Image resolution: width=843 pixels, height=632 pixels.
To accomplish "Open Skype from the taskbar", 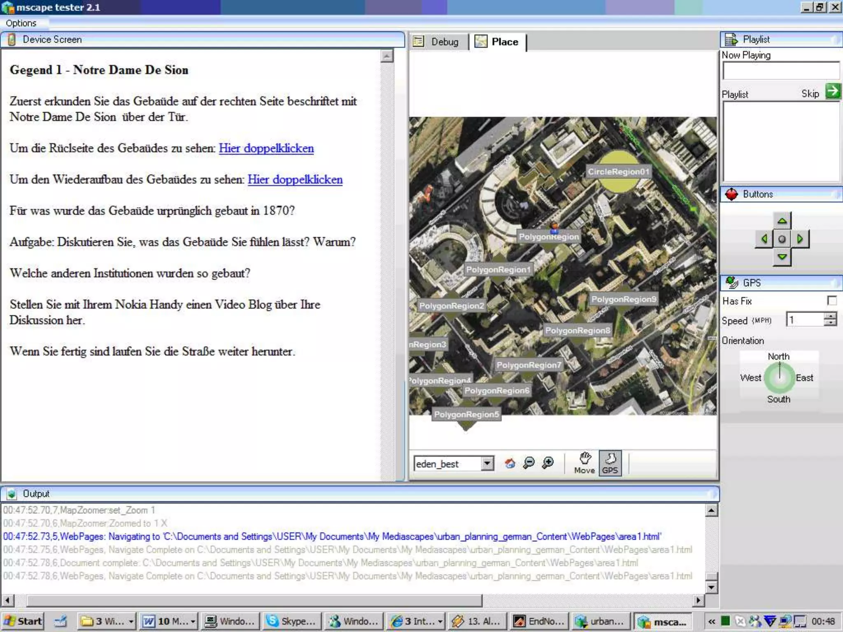I will point(291,621).
